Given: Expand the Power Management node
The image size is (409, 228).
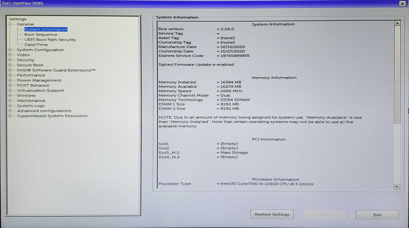Looking at the screenshot, I should pos(10,80).
